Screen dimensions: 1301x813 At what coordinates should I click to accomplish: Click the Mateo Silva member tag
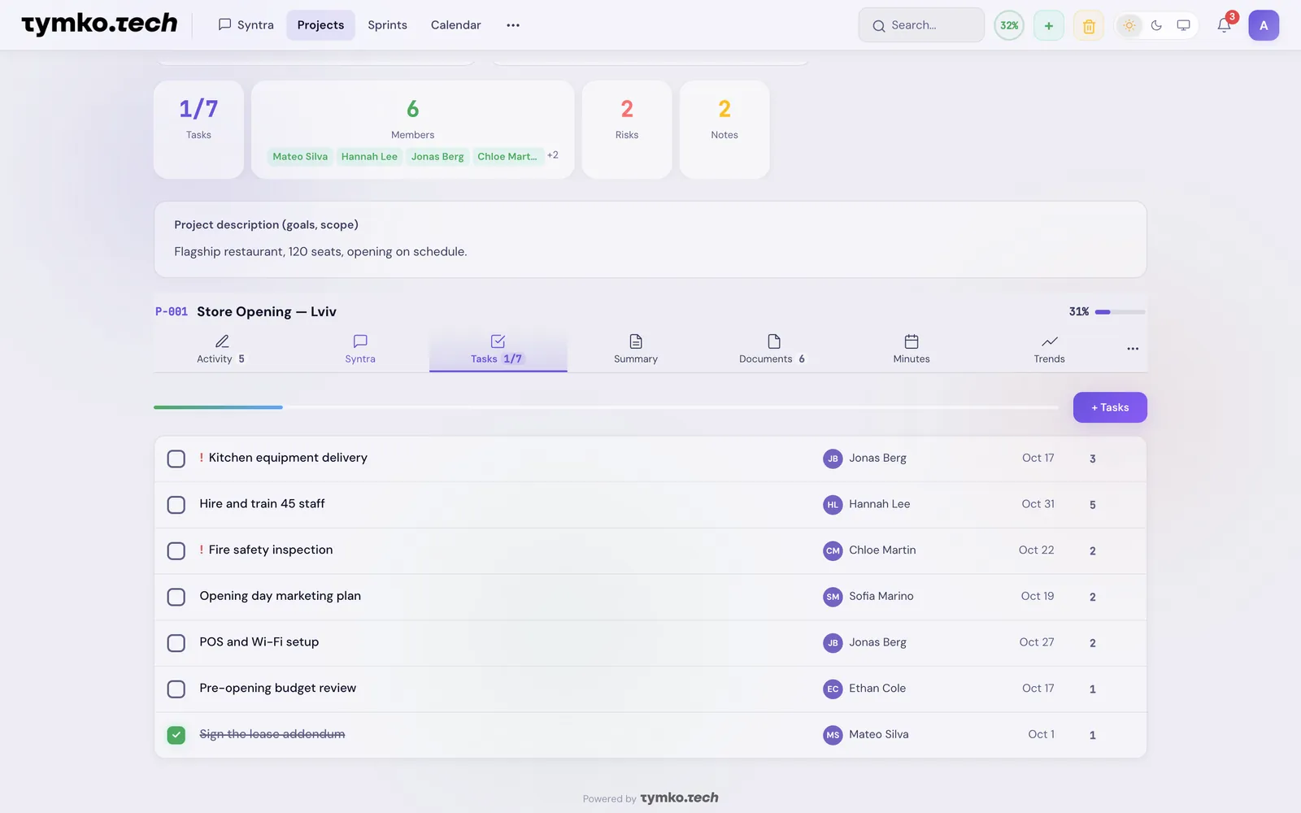point(300,157)
